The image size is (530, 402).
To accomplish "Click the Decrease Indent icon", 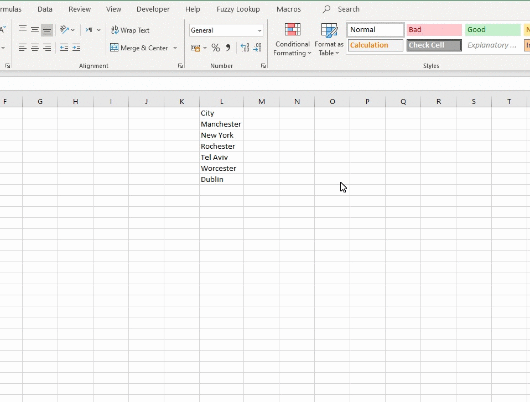I will click(64, 48).
